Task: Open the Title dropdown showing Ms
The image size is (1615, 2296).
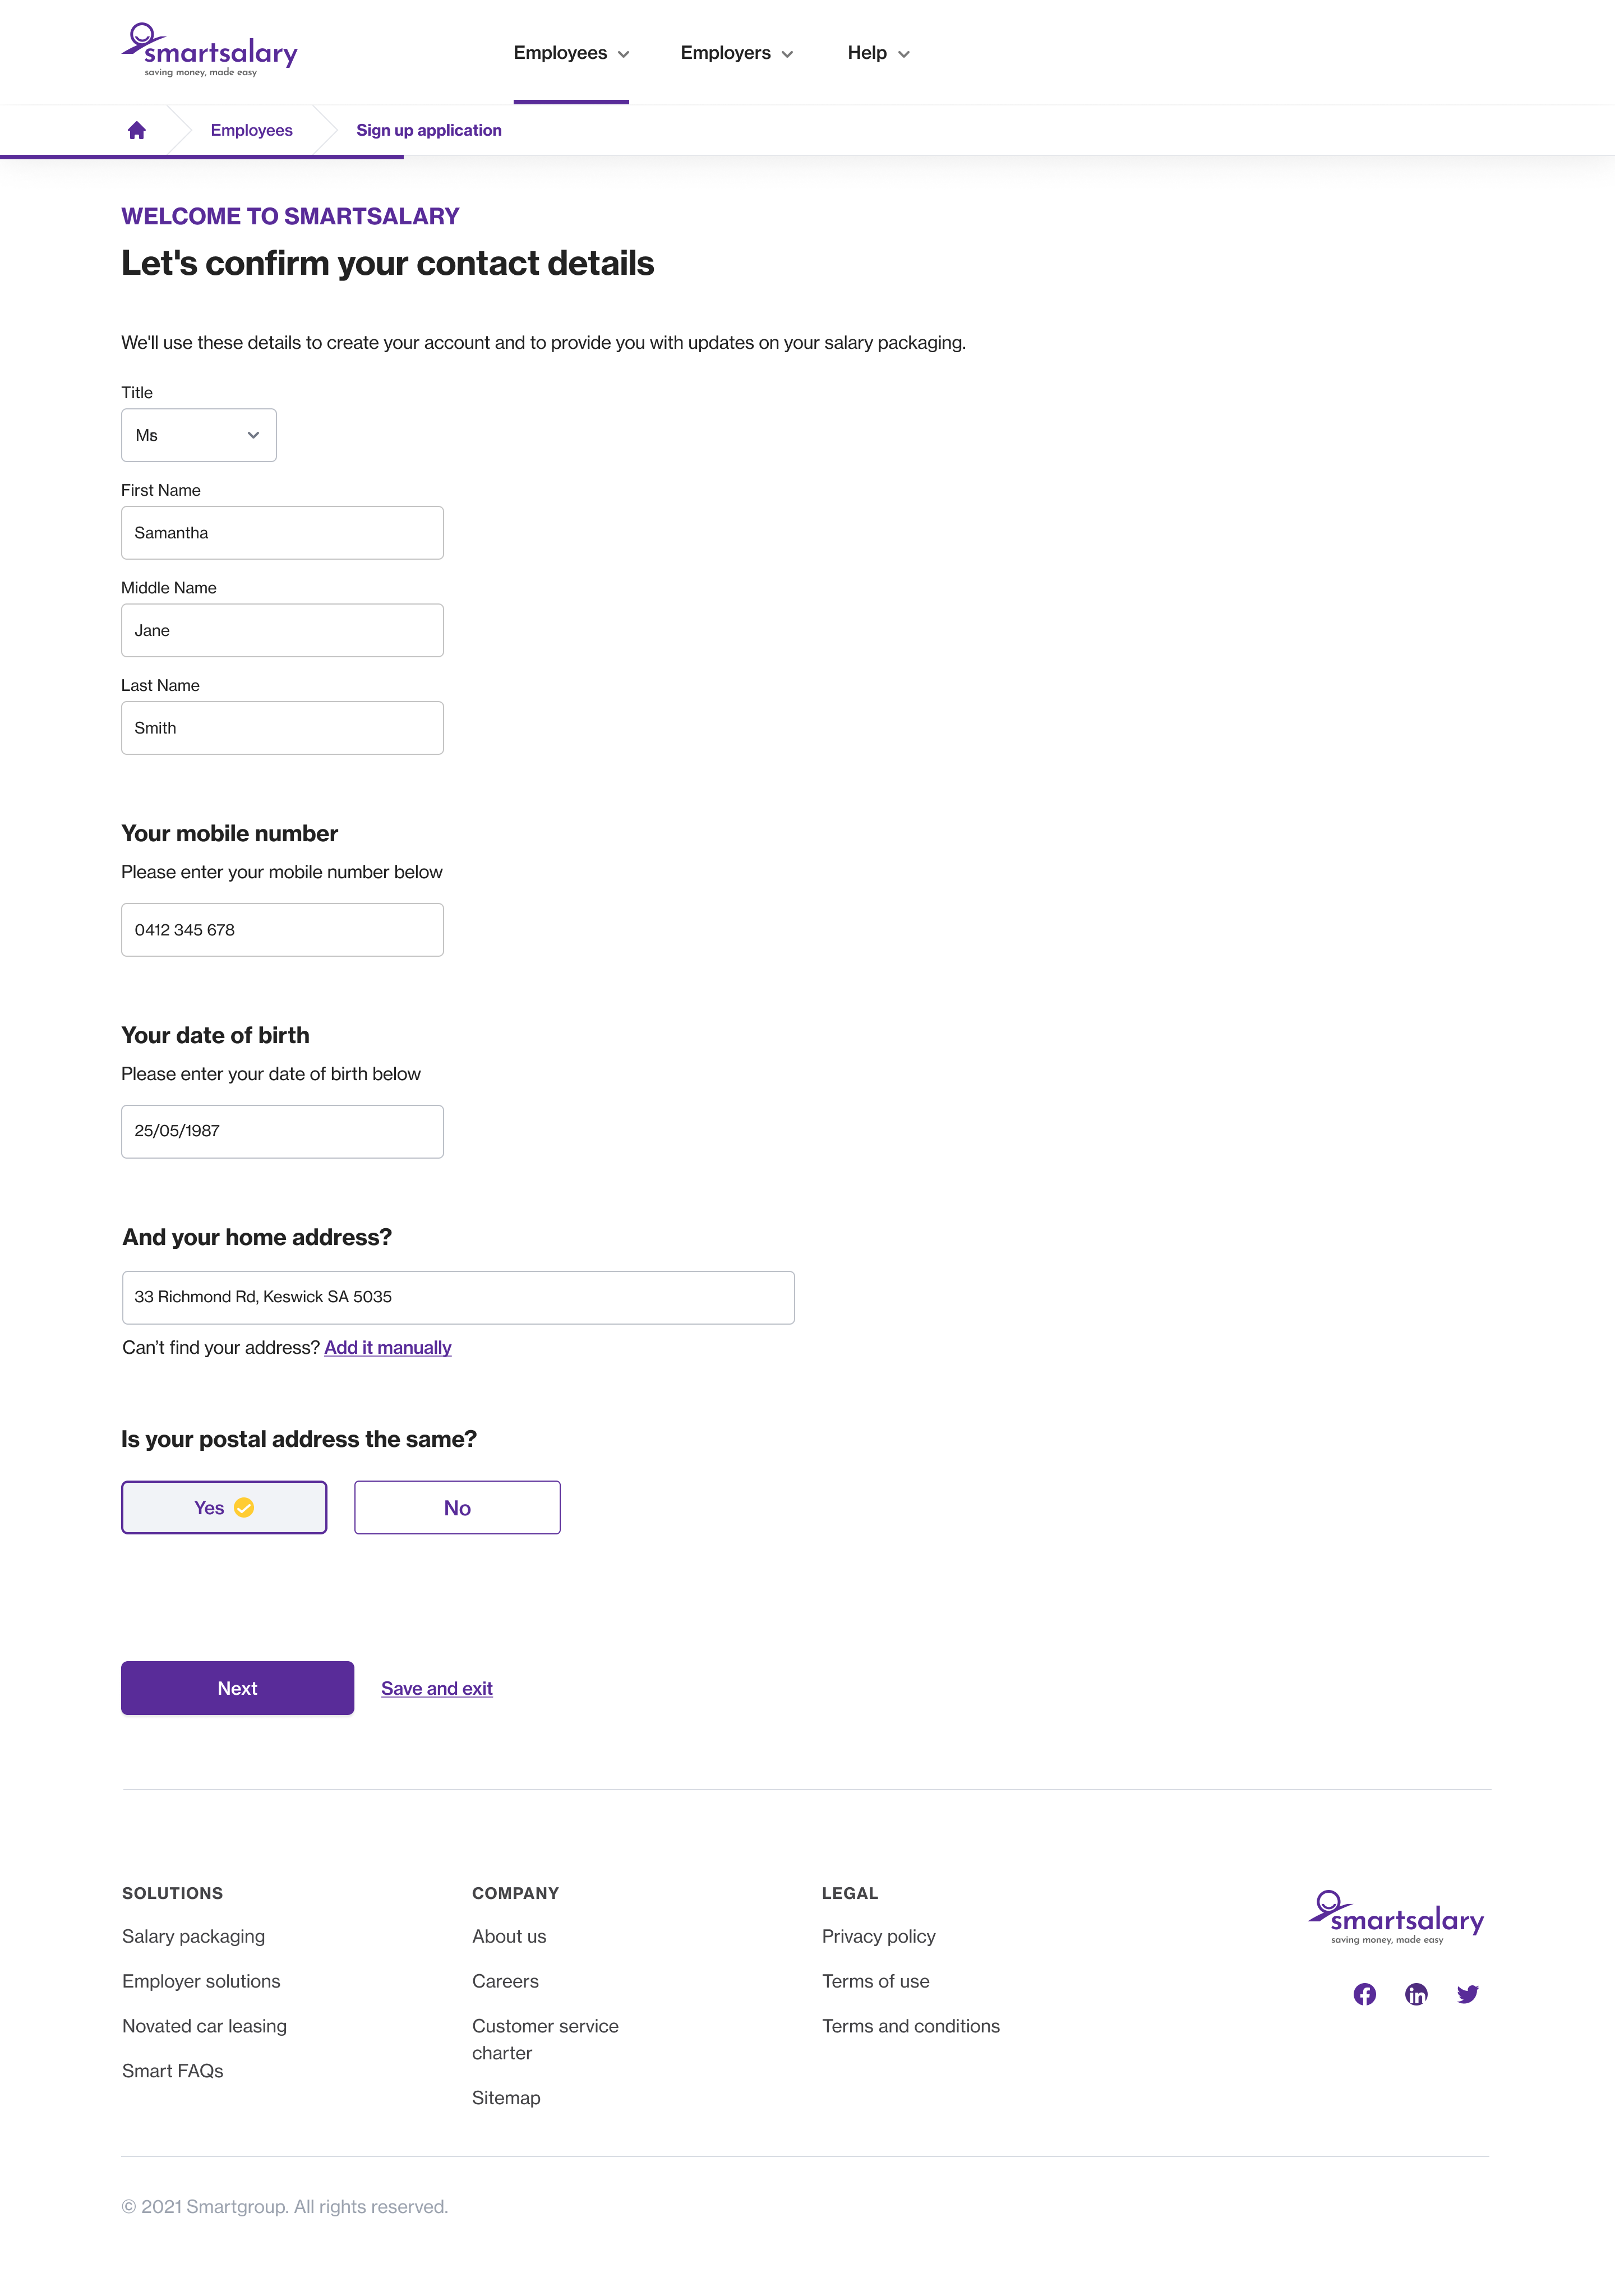Action: click(199, 435)
